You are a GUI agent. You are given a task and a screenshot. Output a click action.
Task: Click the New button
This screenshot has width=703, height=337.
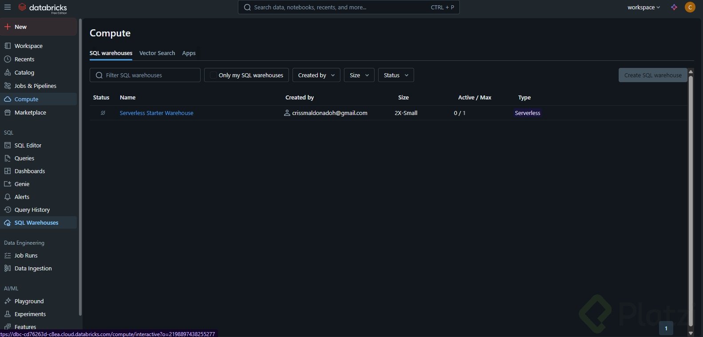coord(39,27)
